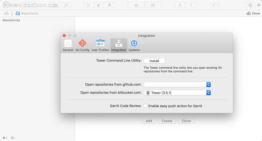Click the Clone cloud icon in navigation bar
The width and height of the screenshot is (262, 141).
(253, 13)
